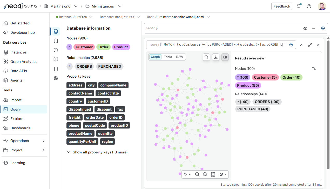This screenshot has height=189, width=330.
Task: Open the parameters panel with braces icon
Action: [56, 69]
